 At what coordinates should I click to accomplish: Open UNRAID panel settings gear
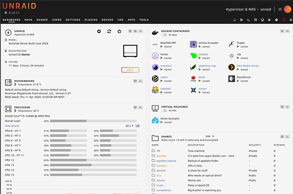(130, 31)
